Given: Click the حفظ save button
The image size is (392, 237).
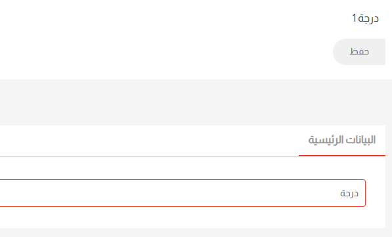Looking at the screenshot, I should [x=359, y=52].
